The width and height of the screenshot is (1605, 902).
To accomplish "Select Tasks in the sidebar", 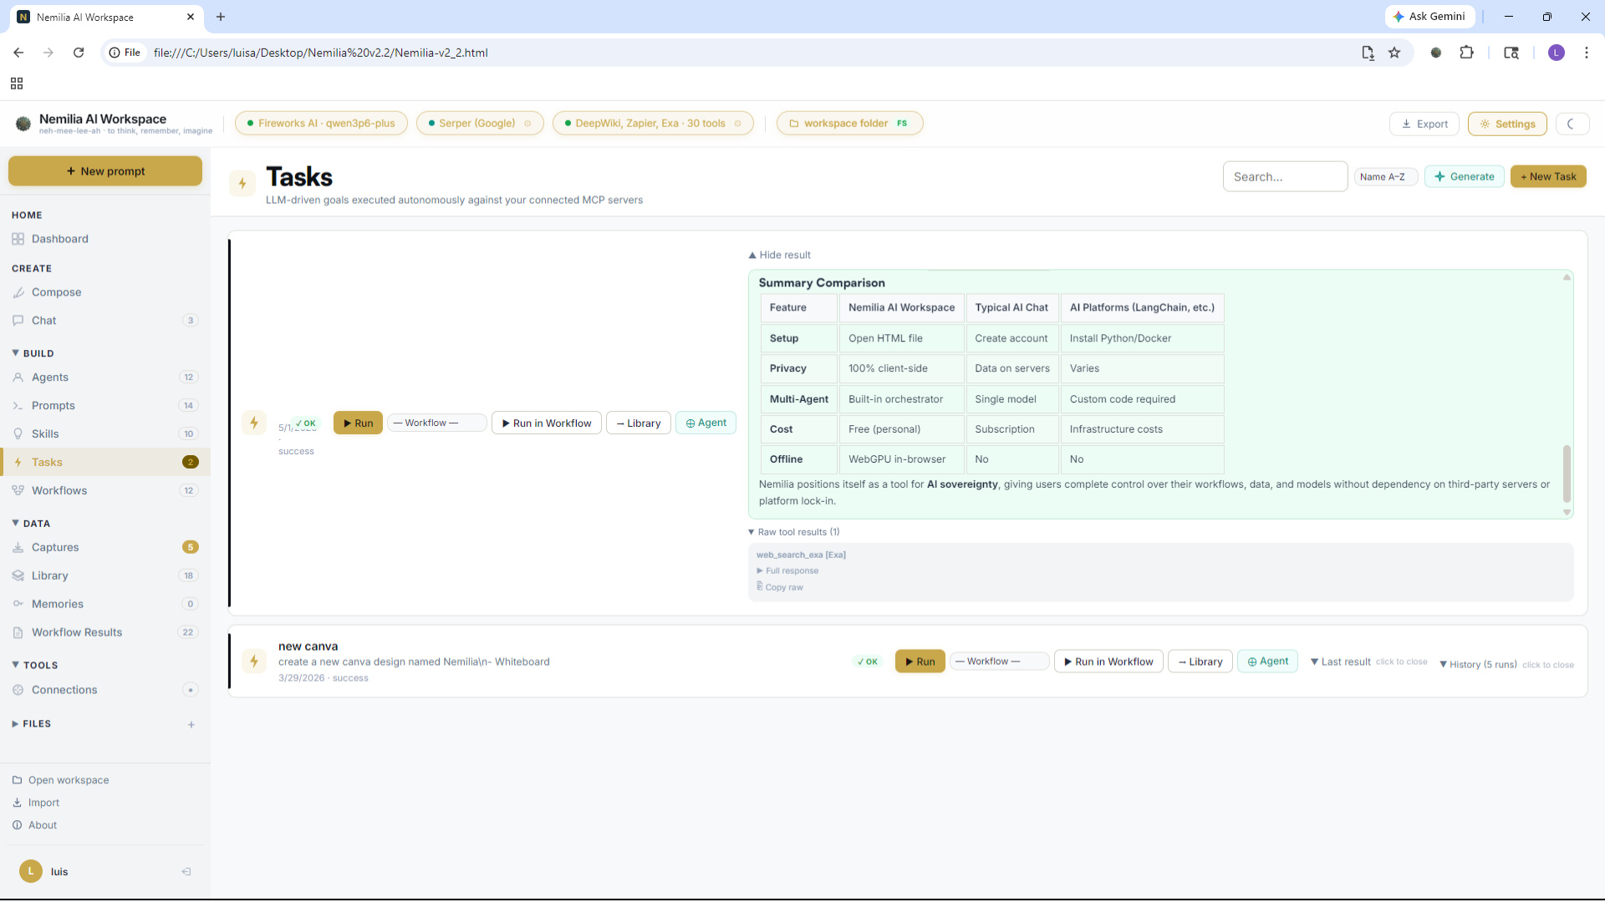I will (105, 463).
